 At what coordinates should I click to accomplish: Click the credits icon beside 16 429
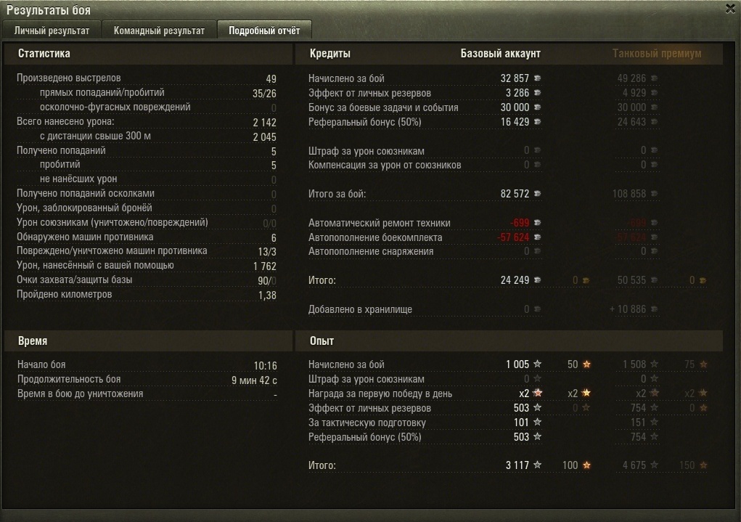(x=537, y=122)
